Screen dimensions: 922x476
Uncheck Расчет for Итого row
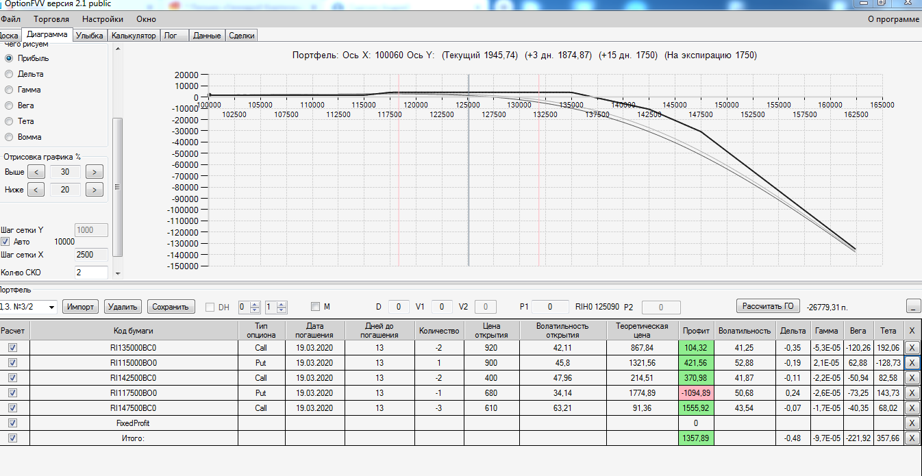point(13,438)
